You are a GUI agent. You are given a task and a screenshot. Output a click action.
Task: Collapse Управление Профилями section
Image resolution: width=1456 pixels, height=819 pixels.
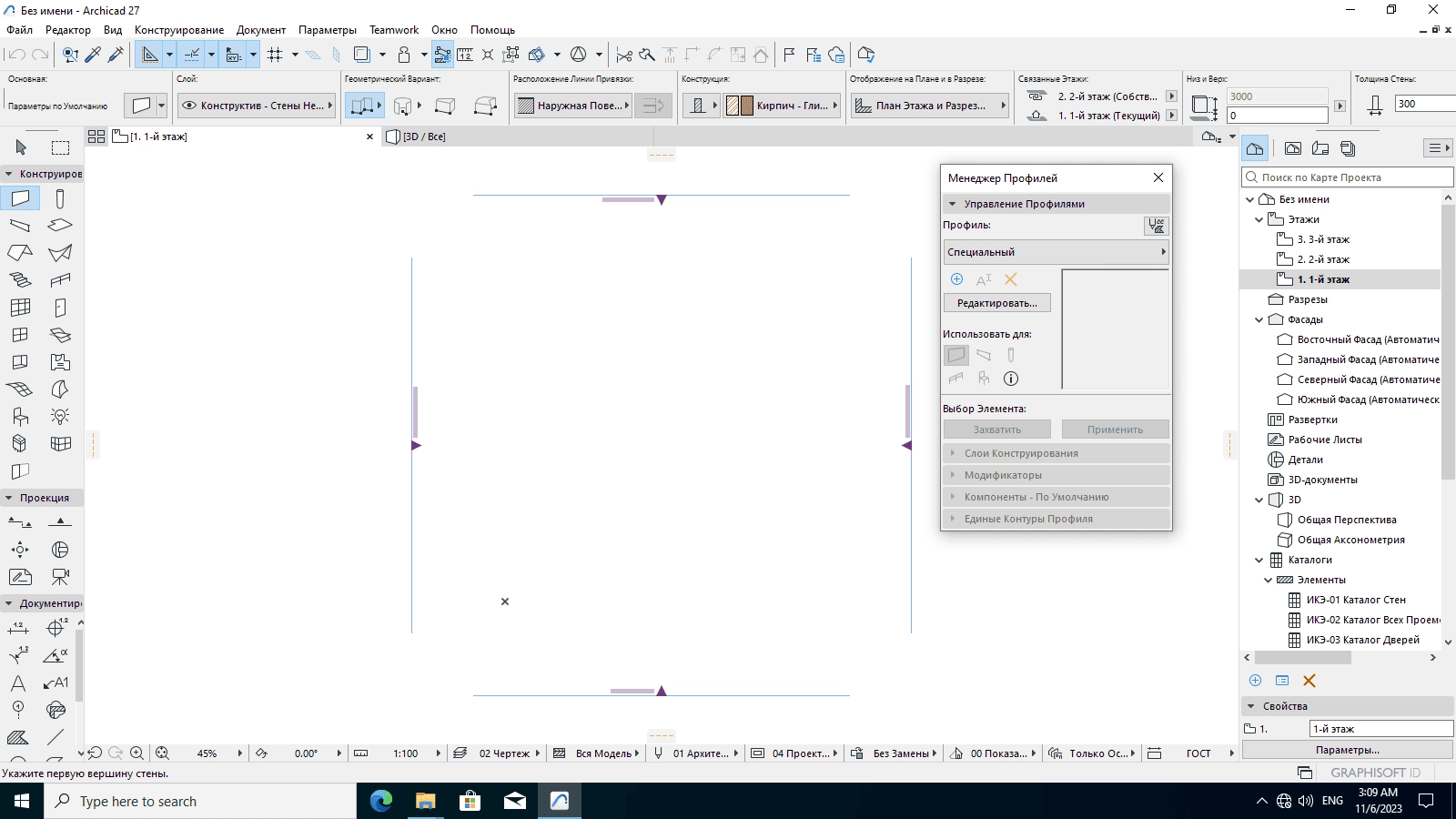[1056, 204]
